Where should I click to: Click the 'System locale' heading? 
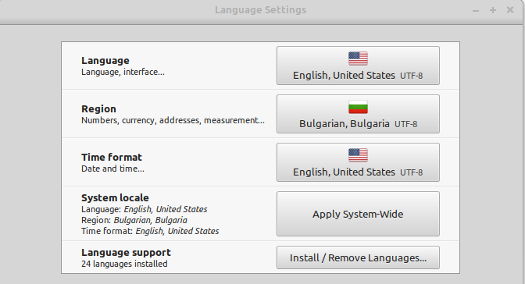pyautogui.click(x=115, y=197)
